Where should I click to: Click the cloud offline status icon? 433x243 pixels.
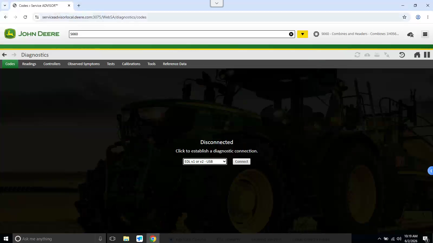click(x=410, y=34)
